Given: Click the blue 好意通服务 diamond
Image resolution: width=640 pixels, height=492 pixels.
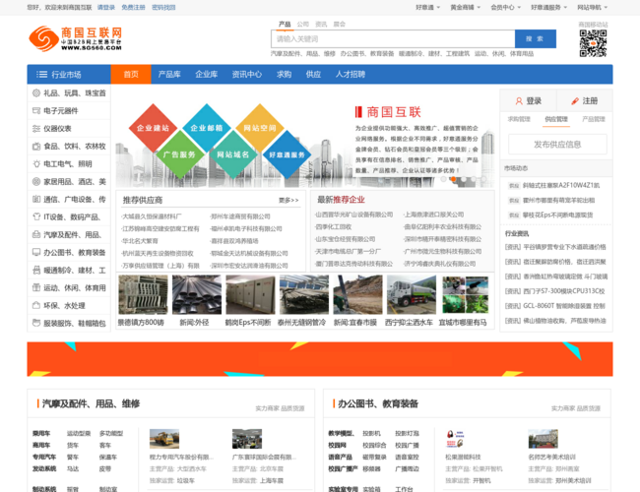Looking at the screenshot, I should 287,154.
